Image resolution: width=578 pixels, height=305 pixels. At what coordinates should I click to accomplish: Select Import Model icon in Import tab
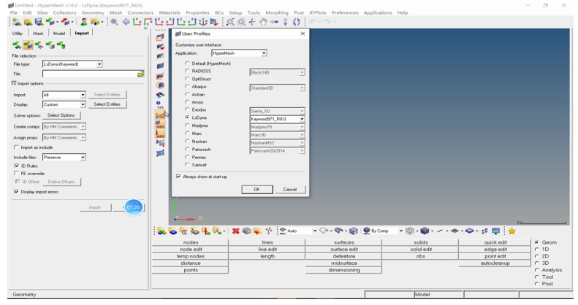tap(17, 45)
